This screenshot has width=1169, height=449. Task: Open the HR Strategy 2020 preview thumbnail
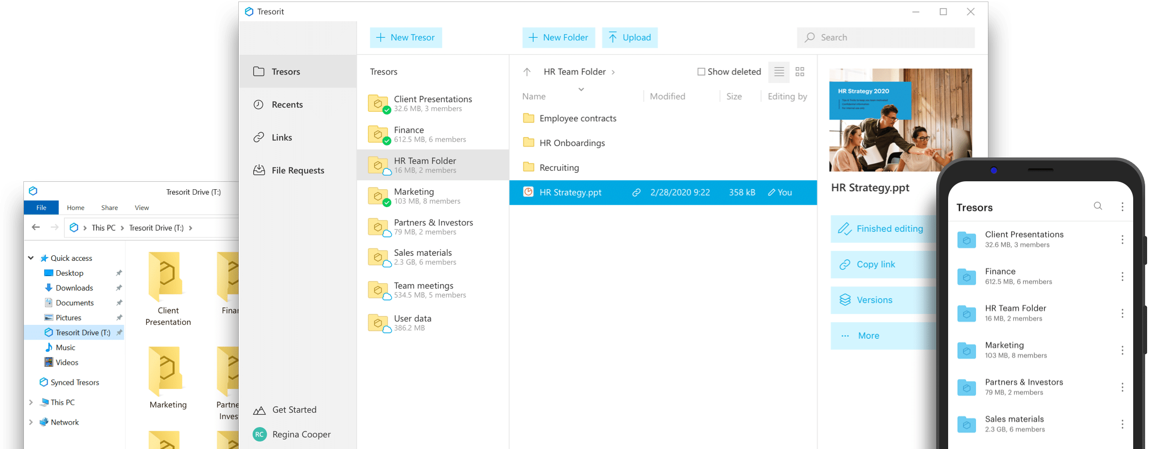tap(900, 120)
